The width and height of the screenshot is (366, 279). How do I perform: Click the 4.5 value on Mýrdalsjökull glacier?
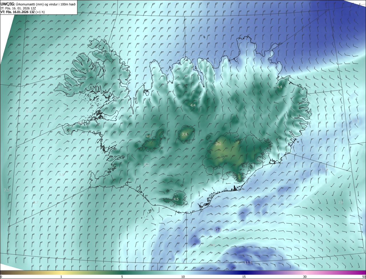[176, 199]
